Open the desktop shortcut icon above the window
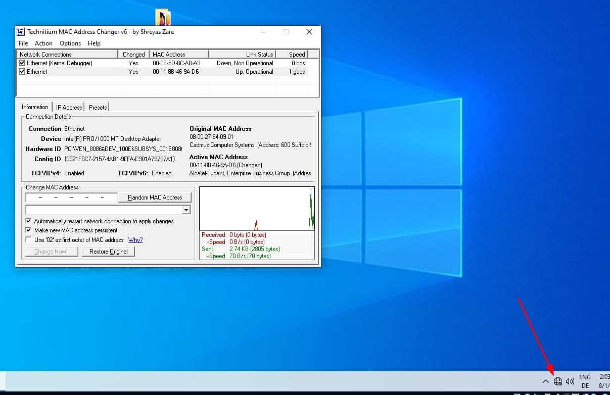 pyautogui.click(x=163, y=18)
